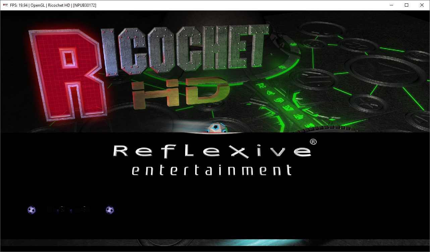This screenshot has width=430, height=252.
Task: Minimize the Ricochet HD window
Action: click(x=391, y=5)
